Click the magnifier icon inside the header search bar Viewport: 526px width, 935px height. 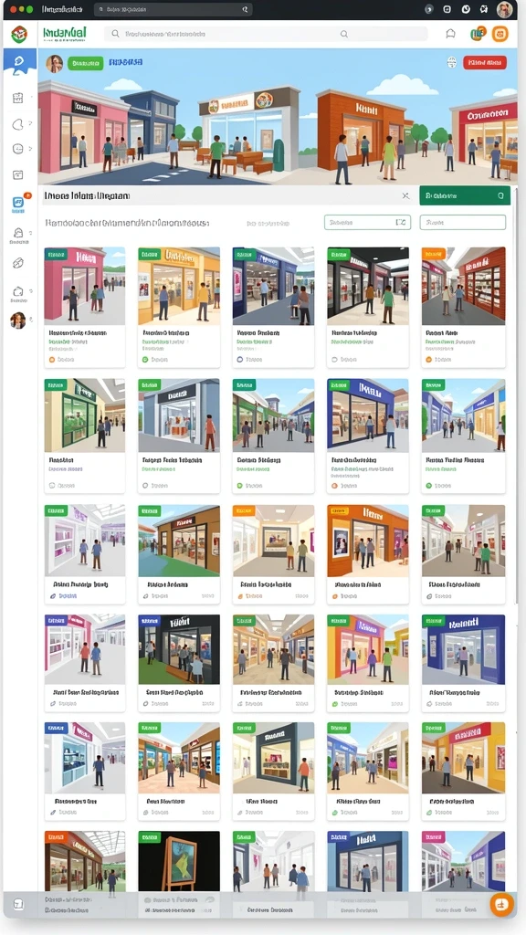coord(344,35)
